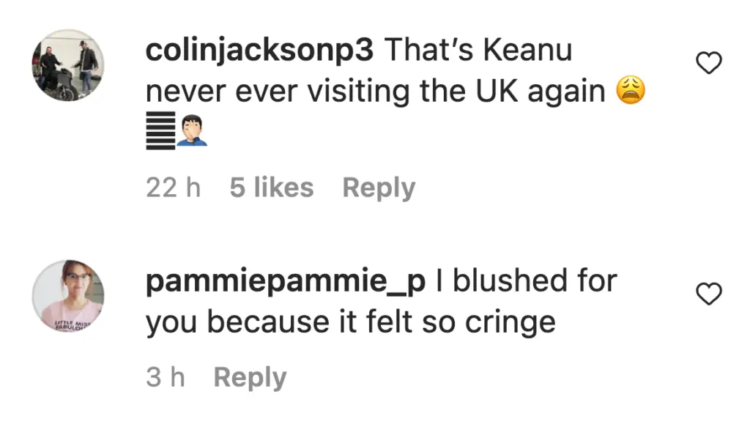Click the 22 h timestamp
This screenshot has height=427, width=750.
coord(173,188)
